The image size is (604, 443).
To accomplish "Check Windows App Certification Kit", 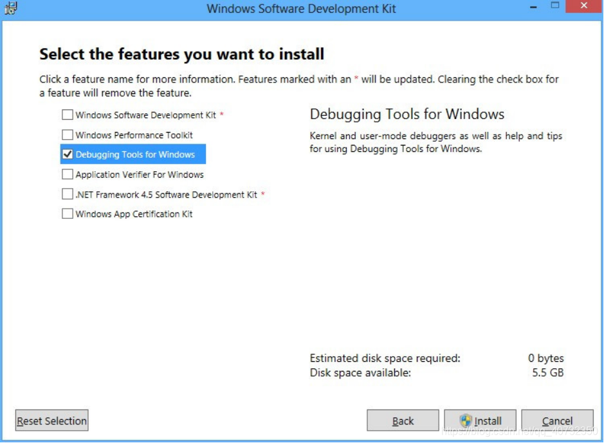I will tap(67, 213).
